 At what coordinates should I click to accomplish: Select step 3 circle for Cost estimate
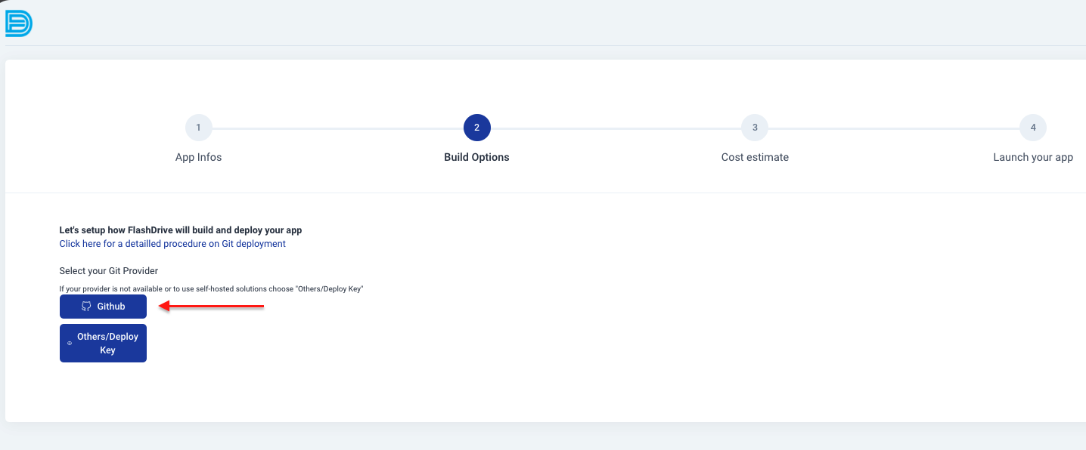tap(754, 127)
